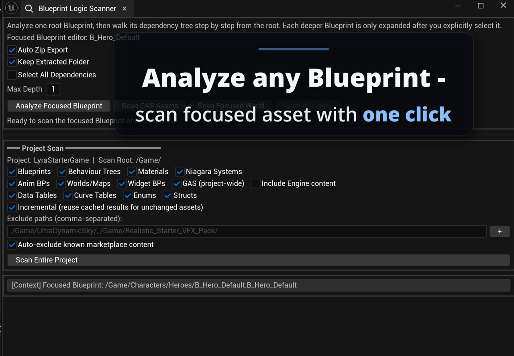Toggle Auto-exclude known marketplace content checkbox
The image size is (514, 356).
12,245
